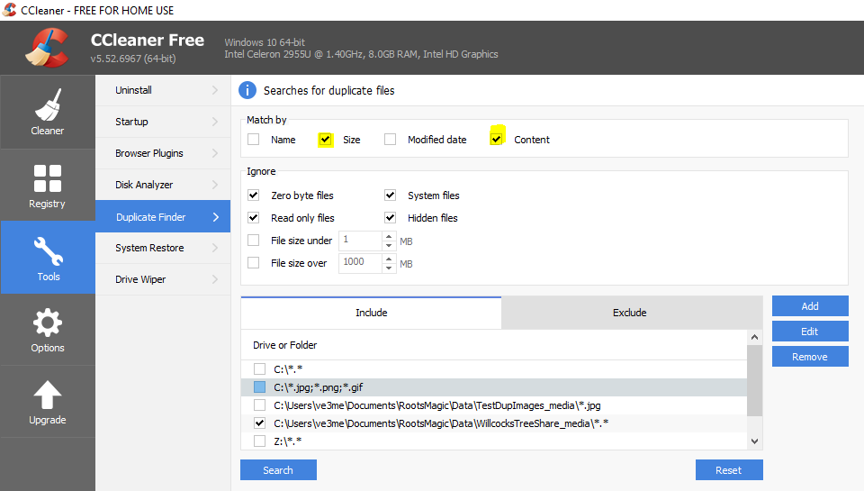
Task: Open the Startup tool
Action: pos(163,122)
